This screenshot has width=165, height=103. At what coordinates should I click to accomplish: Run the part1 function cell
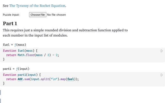pyautogui.click(x=162, y=75)
